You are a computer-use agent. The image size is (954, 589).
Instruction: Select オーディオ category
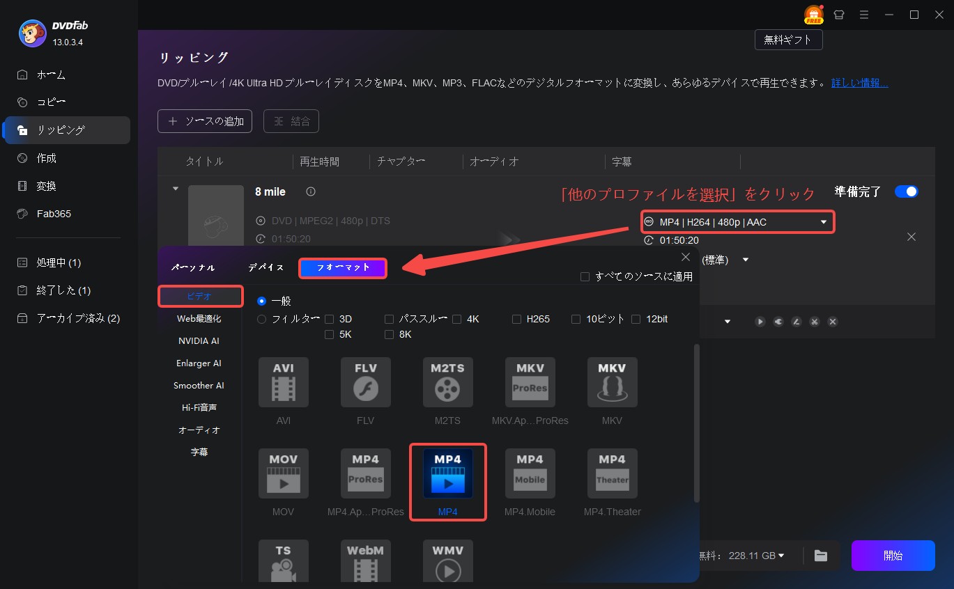199,430
